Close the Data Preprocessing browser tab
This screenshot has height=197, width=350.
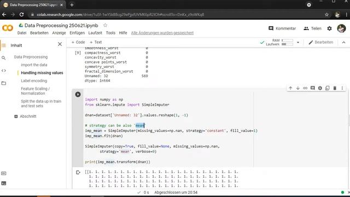click(62, 5)
